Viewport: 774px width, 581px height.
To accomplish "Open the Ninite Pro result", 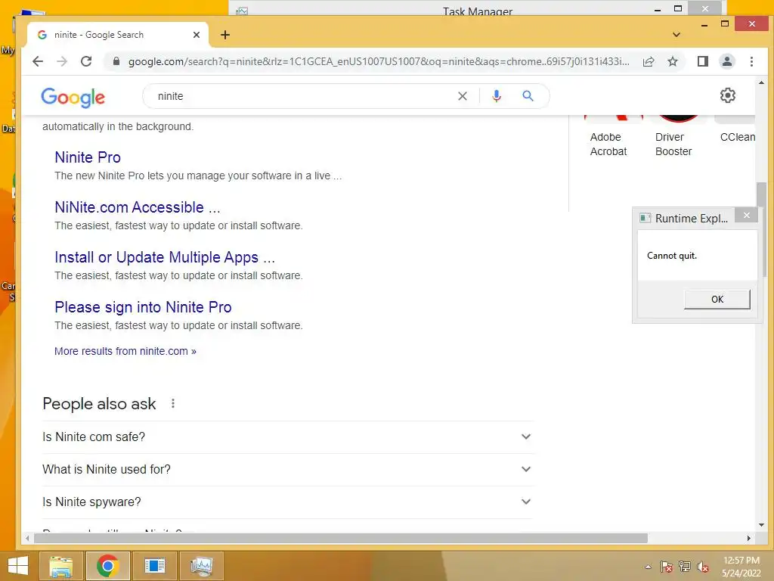I will [88, 157].
